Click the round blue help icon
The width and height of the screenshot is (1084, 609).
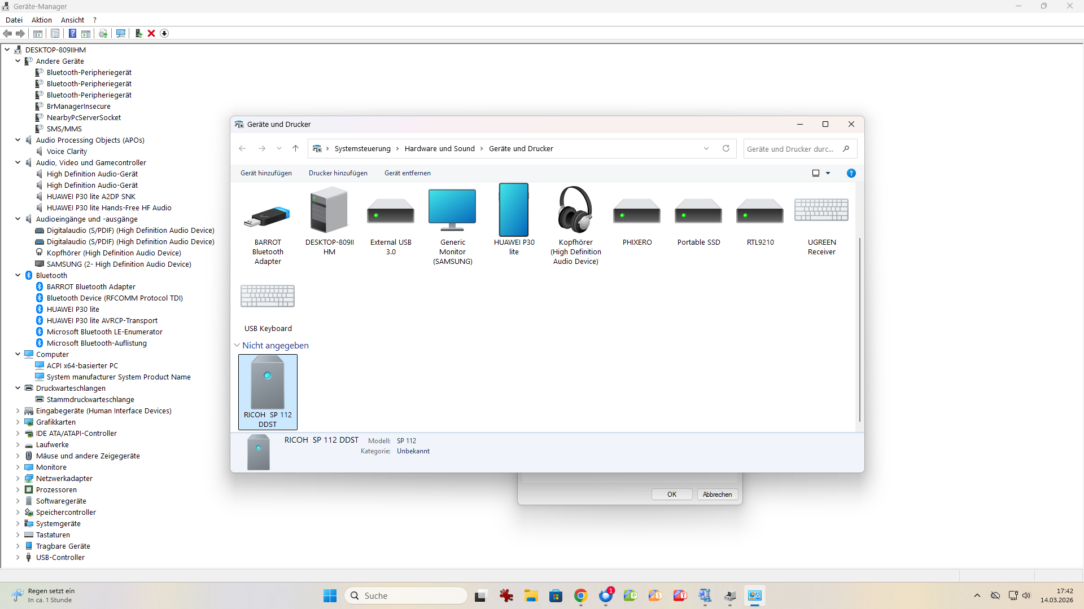[x=851, y=173]
